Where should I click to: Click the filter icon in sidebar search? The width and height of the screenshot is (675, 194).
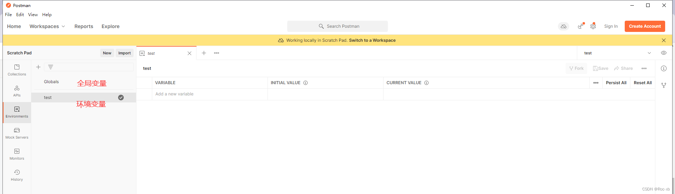pyautogui.click(x=51, y=67)
